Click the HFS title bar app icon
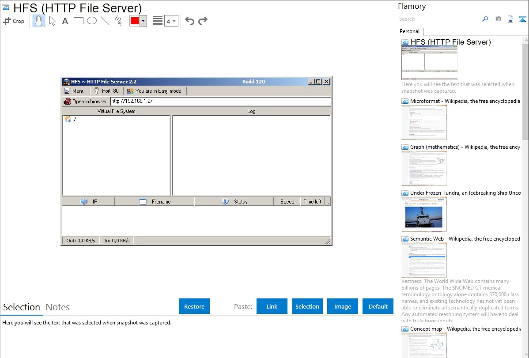This screenshot has width=529, height=358. (67, 82)
